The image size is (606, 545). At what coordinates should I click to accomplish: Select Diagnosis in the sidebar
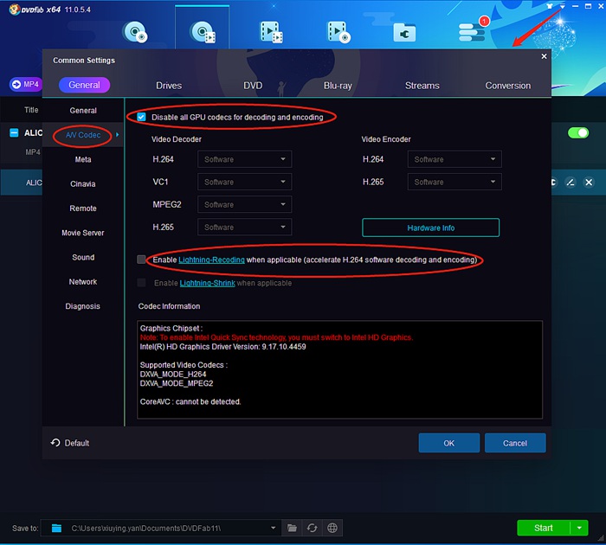pyautogui.click(x=83, y=306)
